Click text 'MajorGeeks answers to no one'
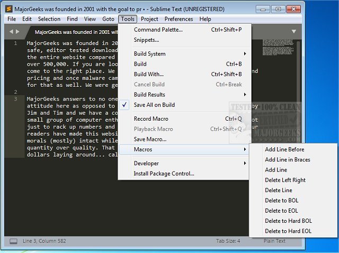 tap(72, 99)
